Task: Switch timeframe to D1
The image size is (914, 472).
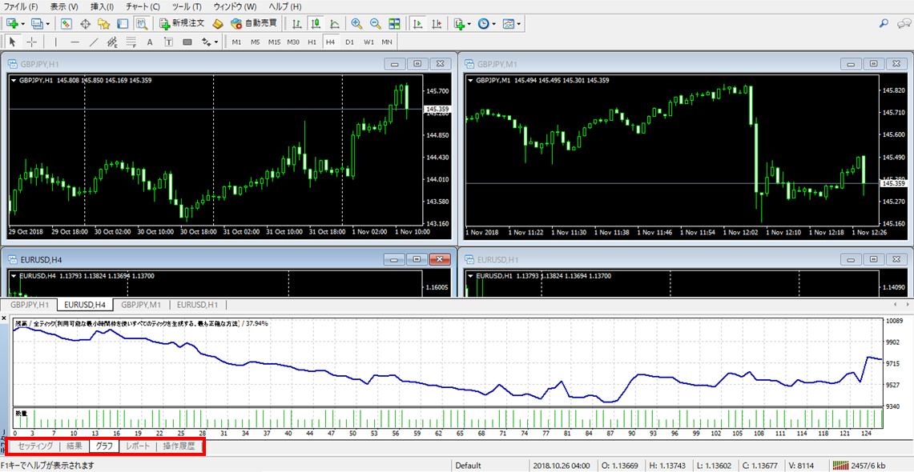Action: click(349, 42)
